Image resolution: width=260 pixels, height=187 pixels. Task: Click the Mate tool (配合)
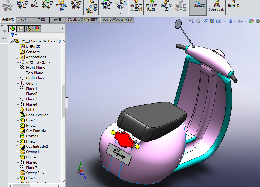35,5
